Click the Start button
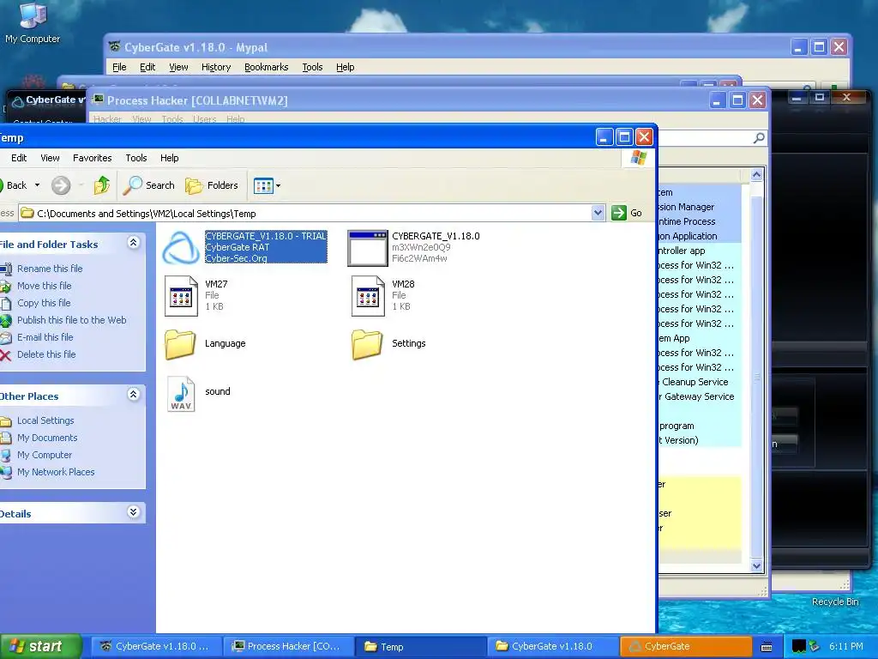 point(40,647)
